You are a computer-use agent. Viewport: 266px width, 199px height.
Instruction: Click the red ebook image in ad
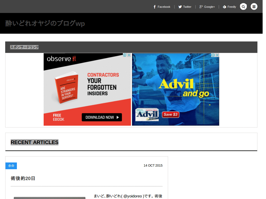pos(66,88)
